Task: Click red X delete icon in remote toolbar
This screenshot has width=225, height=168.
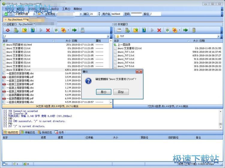Action: click(48, 30)
